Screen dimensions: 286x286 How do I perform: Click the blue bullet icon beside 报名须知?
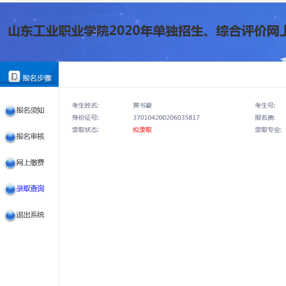(10, 111)
